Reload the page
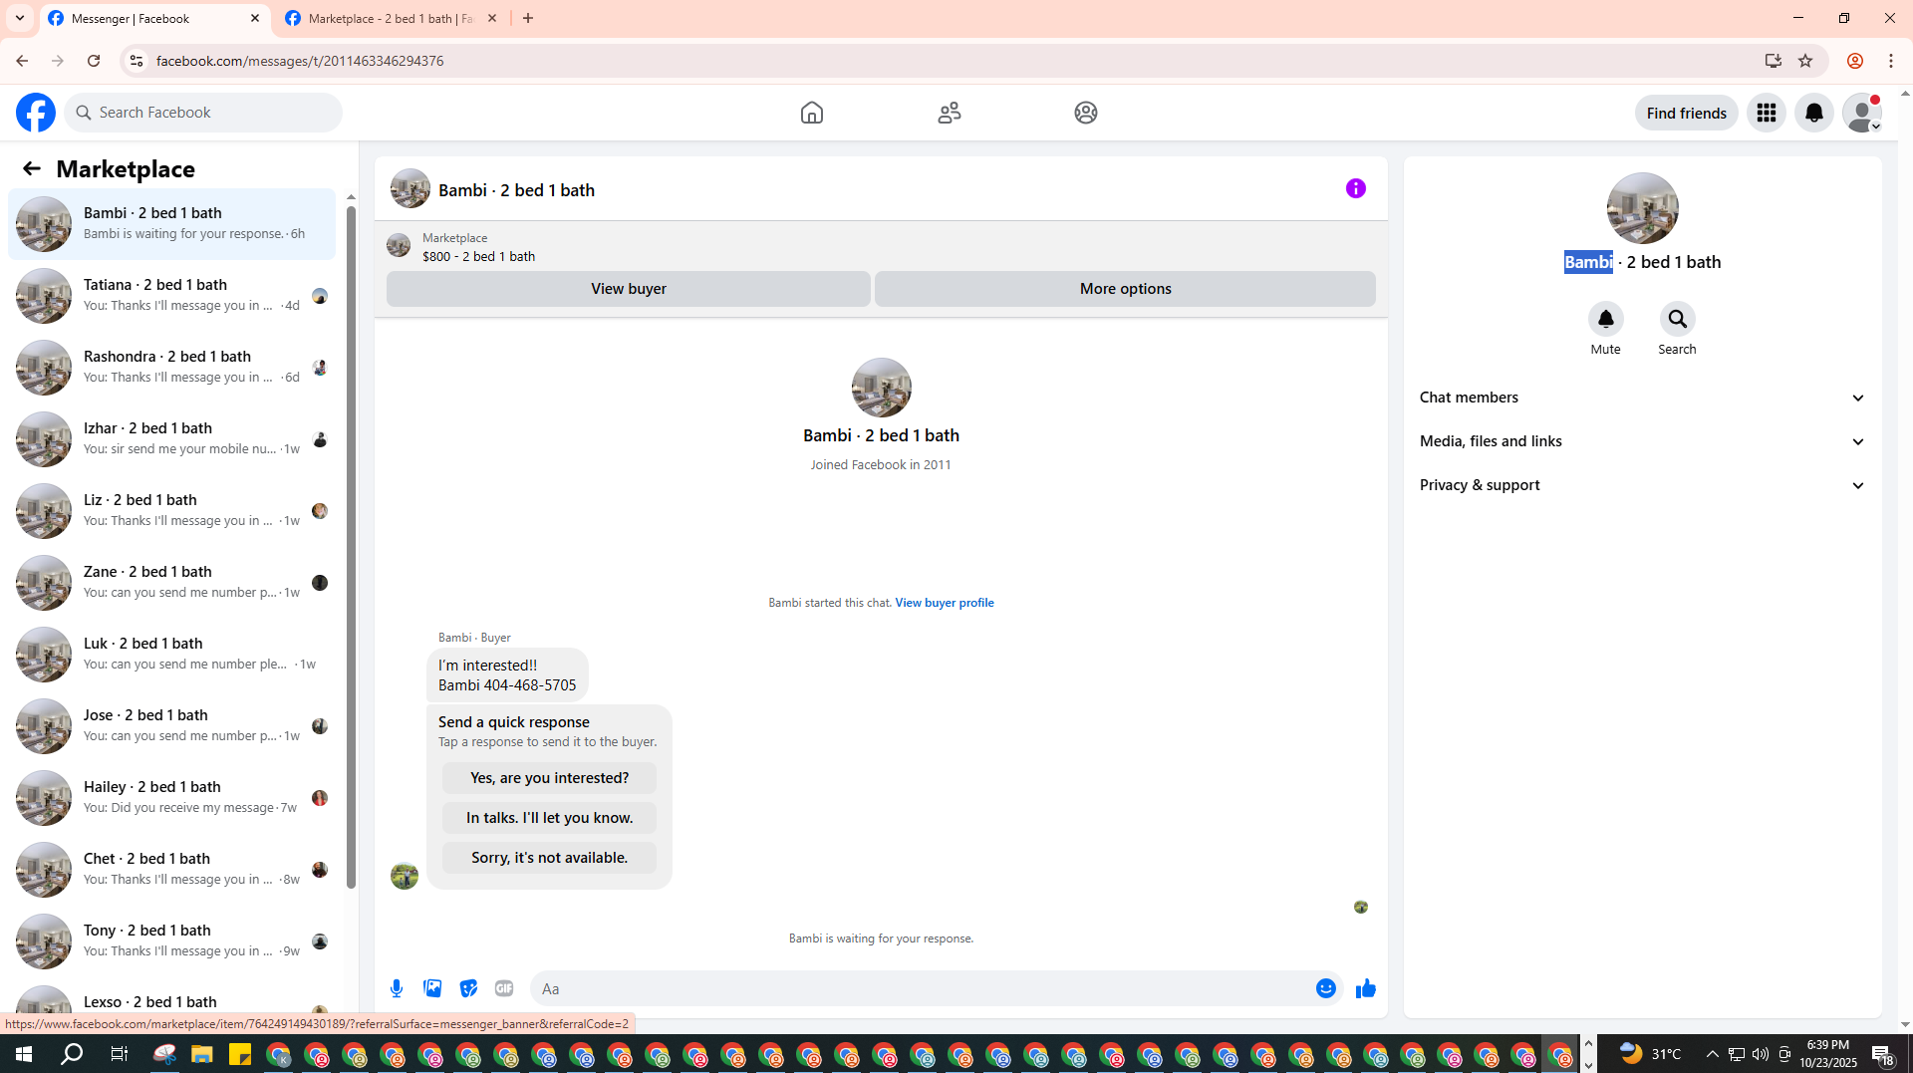Screen dimensions: 1913x1073 [x=94, y=61]
